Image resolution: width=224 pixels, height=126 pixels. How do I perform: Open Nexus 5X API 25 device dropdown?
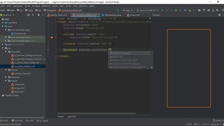tap(147, 10)
